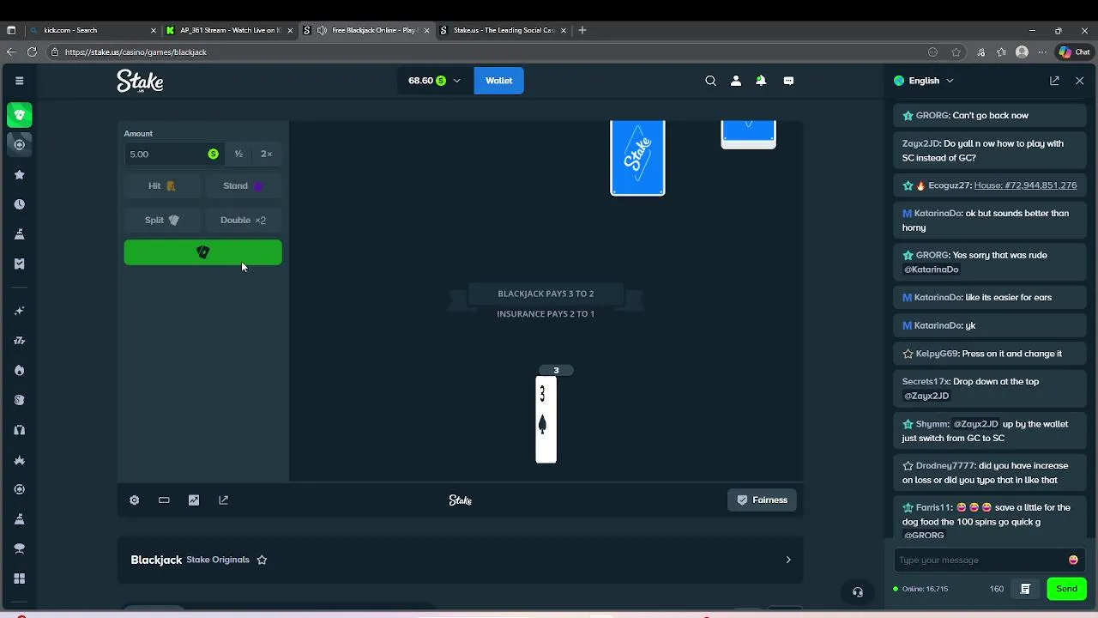The height and width of the screenshot is (618, 1098).
Task: Open the House: #72,944,851,276 link in chat
Action: coord(1025,185)
